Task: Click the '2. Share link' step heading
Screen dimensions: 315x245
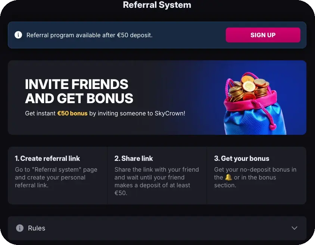Action: tap(134, 158)
